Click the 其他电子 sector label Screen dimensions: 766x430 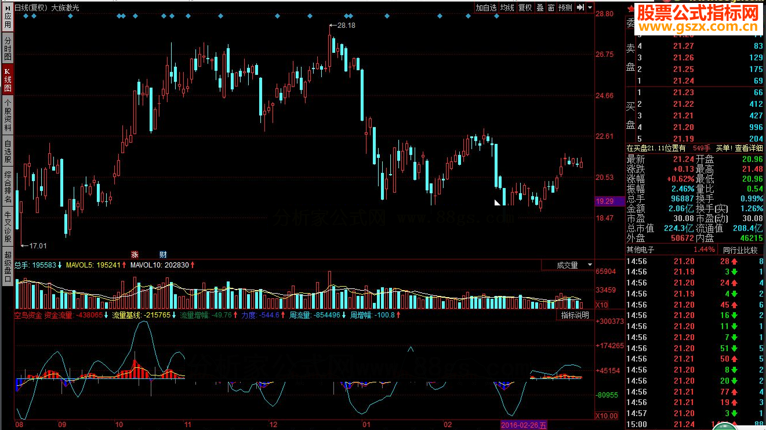coord(640,250)
